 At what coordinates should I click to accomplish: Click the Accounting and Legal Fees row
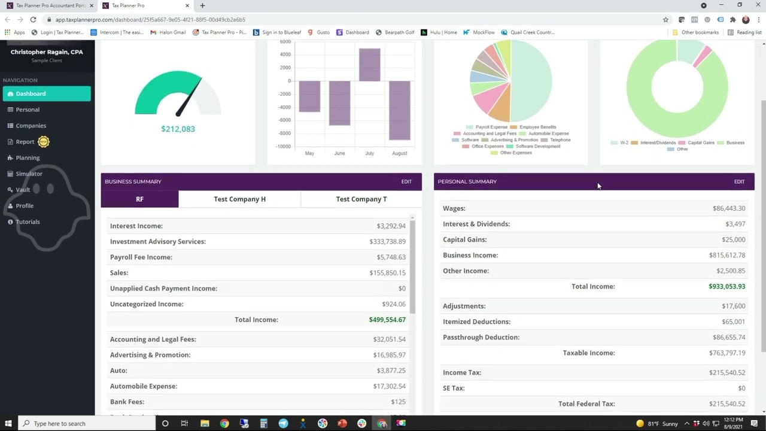(258, 339)
